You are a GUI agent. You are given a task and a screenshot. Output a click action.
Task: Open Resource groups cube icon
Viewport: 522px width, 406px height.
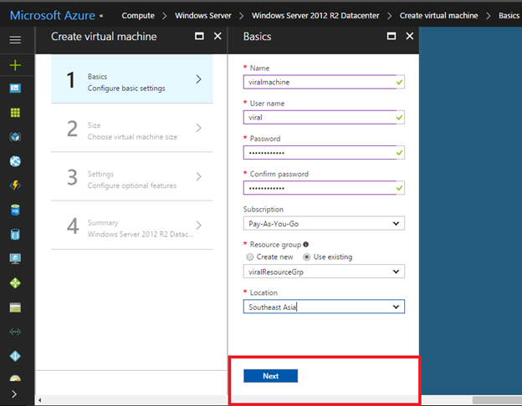[16, 137]
